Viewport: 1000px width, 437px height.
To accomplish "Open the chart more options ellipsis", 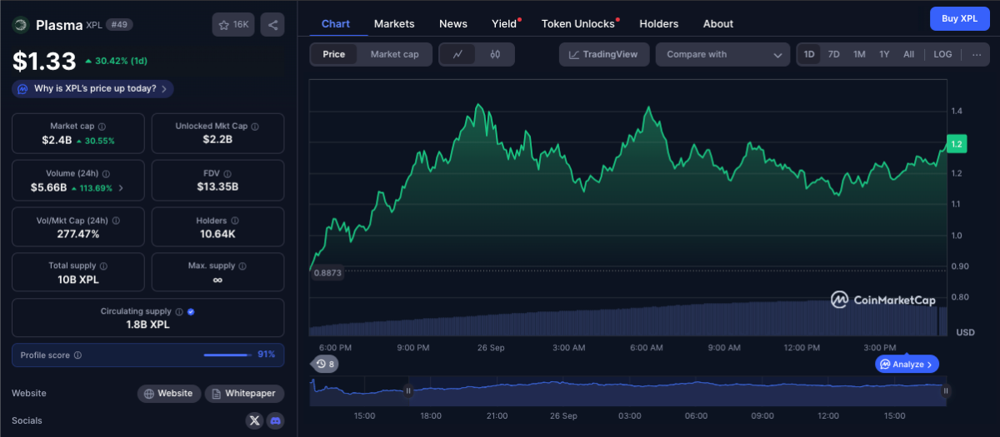I will pyautogui.click(x=976, y=55).
